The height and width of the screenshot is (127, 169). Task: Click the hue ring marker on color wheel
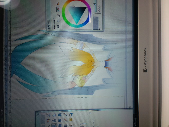77,26
